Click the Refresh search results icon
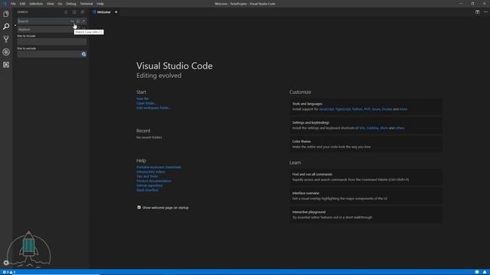Viewport: 490px width, 275px height. tap(66, 12)
